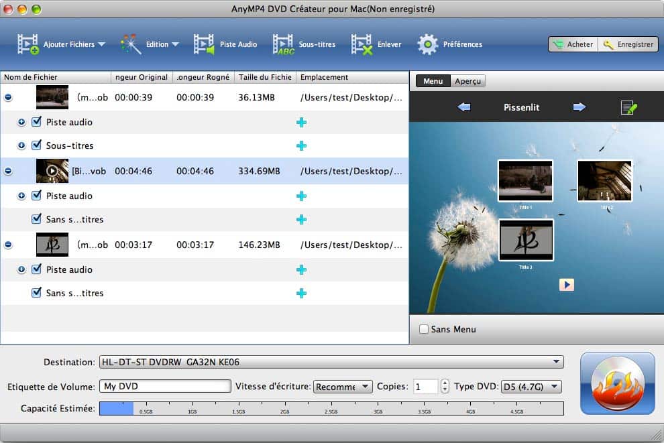The image size is (664, 443).
Task: Enable the Sans Menu checkbox
Action: [x=423, y=329]
